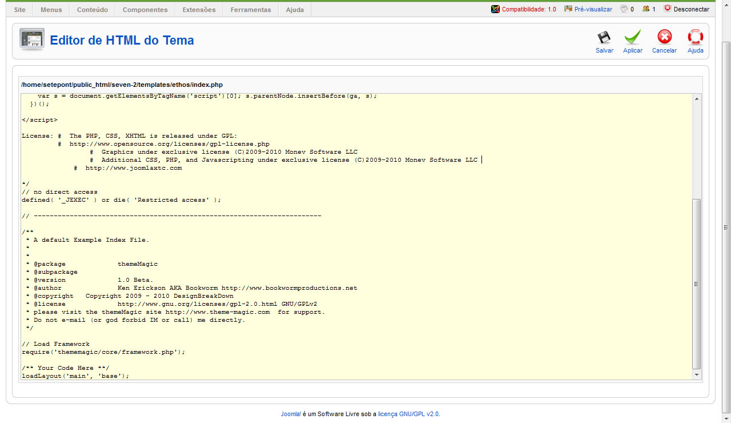The image size is (731, 423).
Task: Click the '/** Your Code Here **/' line
Action: coord(65,368)
